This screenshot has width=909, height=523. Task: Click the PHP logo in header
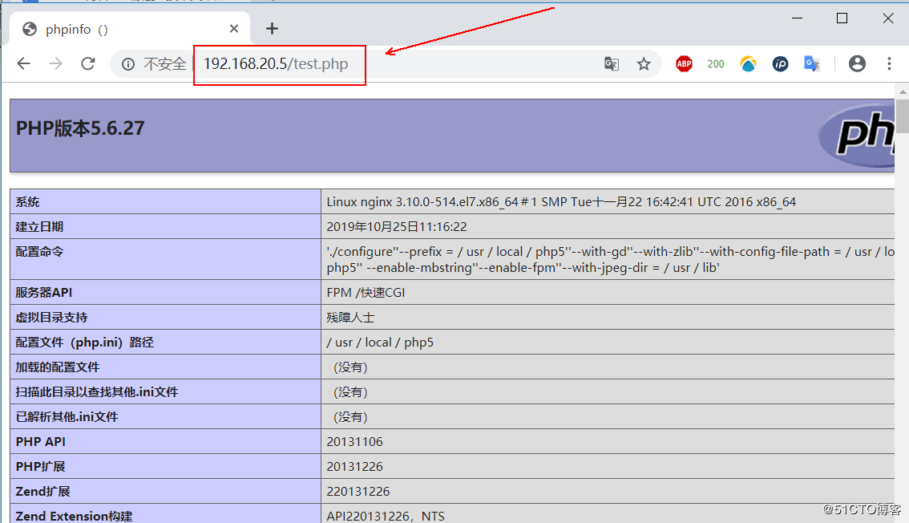856,136
